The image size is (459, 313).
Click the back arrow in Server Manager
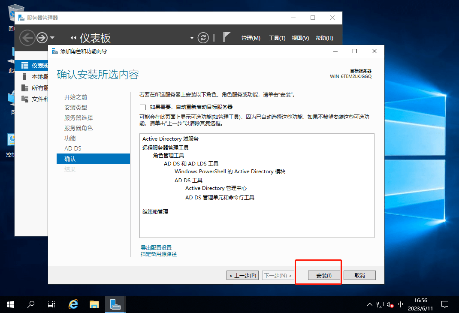(27, 38)
